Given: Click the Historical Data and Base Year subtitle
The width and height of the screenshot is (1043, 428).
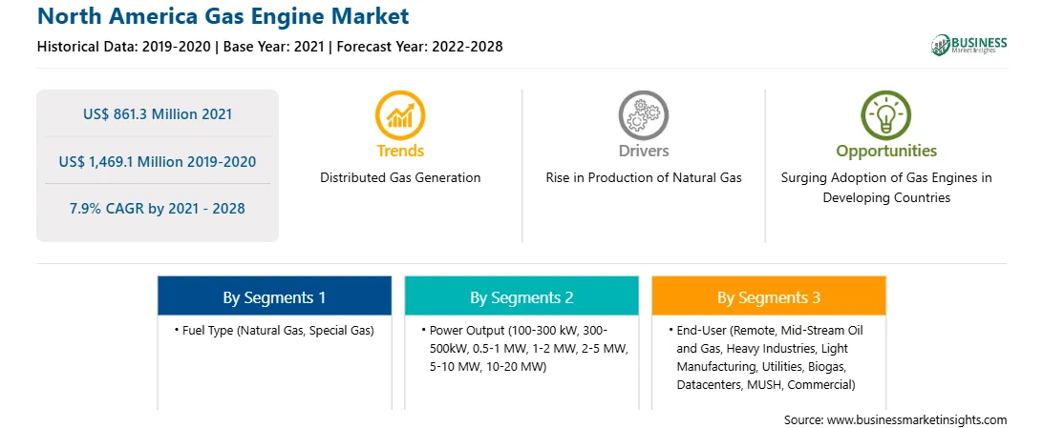Looking at the screenshot, I should pos(269,47).
